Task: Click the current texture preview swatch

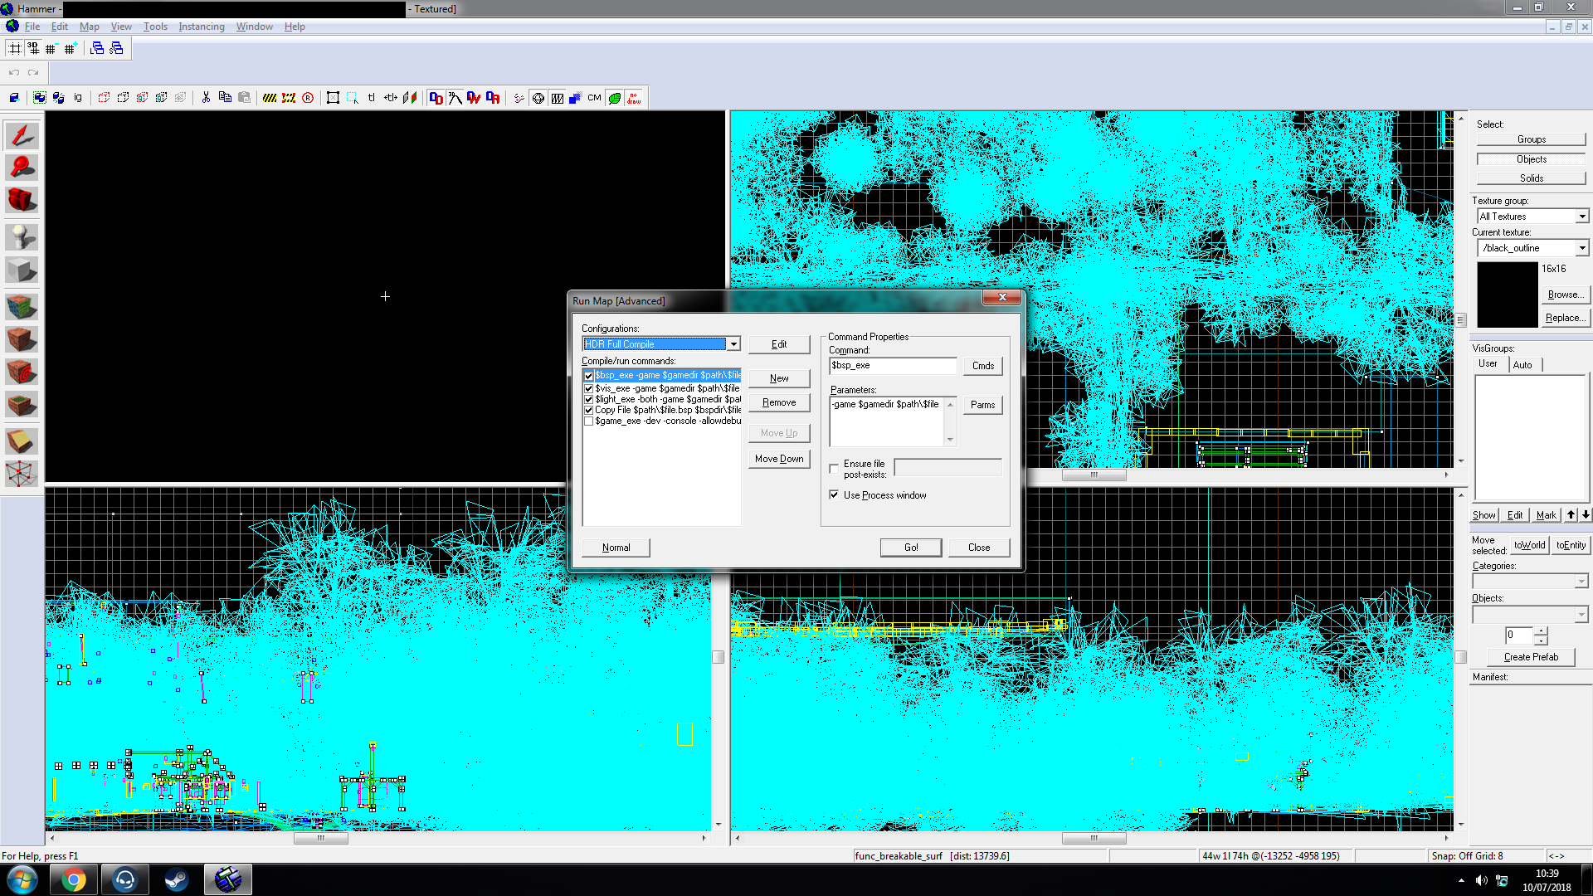Action: pos(1508,295)
